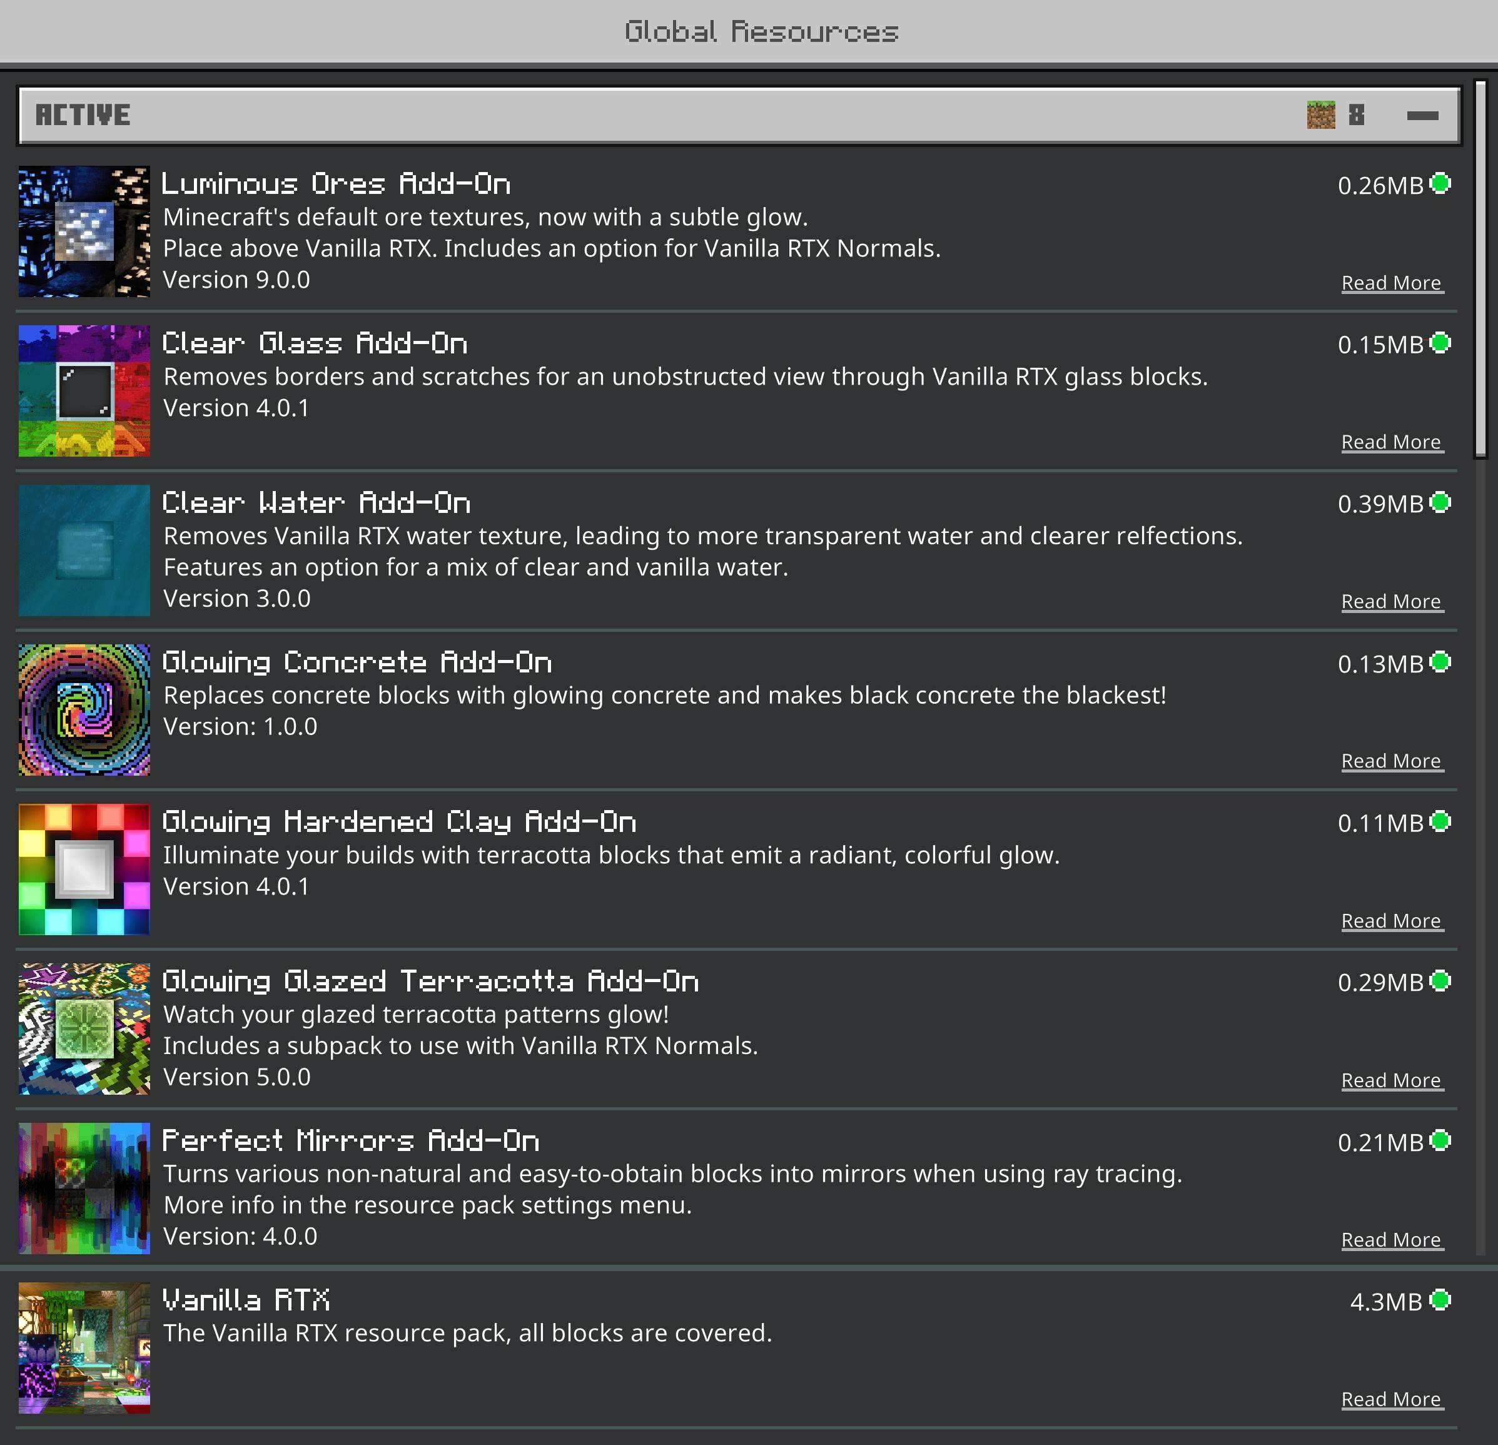Open Read More for Glowing Concrete Add-On
Viewport: 1498px width, 1445px height.
tap(1391, 761)
